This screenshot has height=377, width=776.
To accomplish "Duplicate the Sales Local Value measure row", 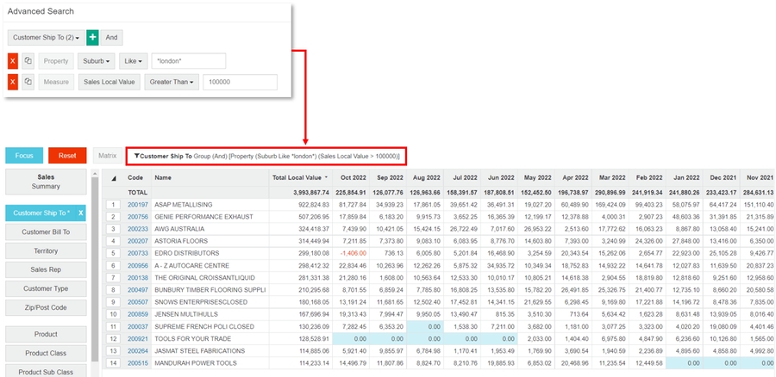I will click(x=28, y=82).
